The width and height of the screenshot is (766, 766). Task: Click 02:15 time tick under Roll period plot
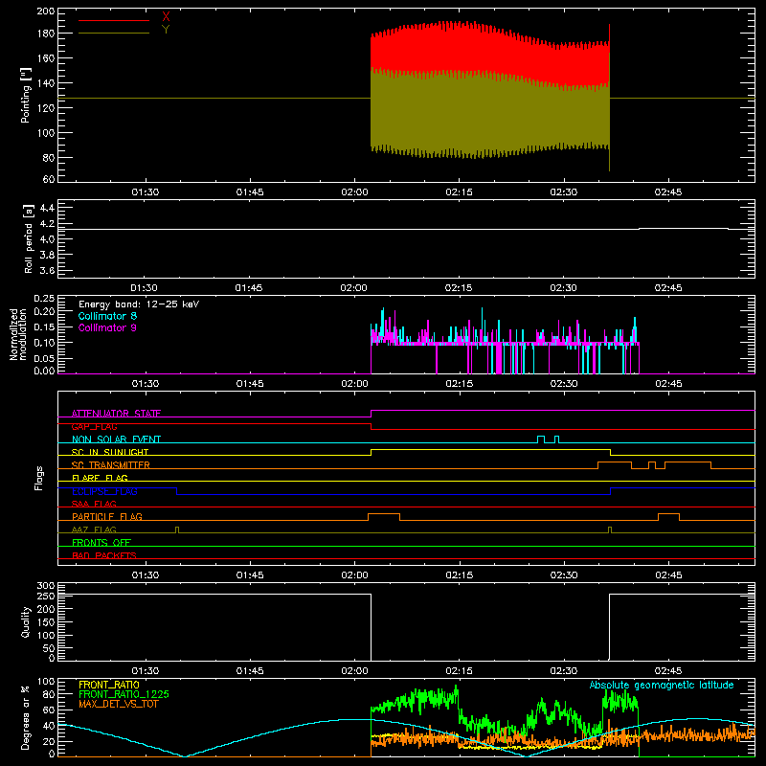pos(459,288)
